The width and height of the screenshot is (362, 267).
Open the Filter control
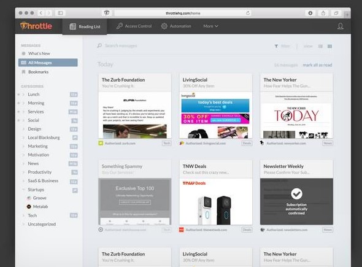tap(282, 46)
